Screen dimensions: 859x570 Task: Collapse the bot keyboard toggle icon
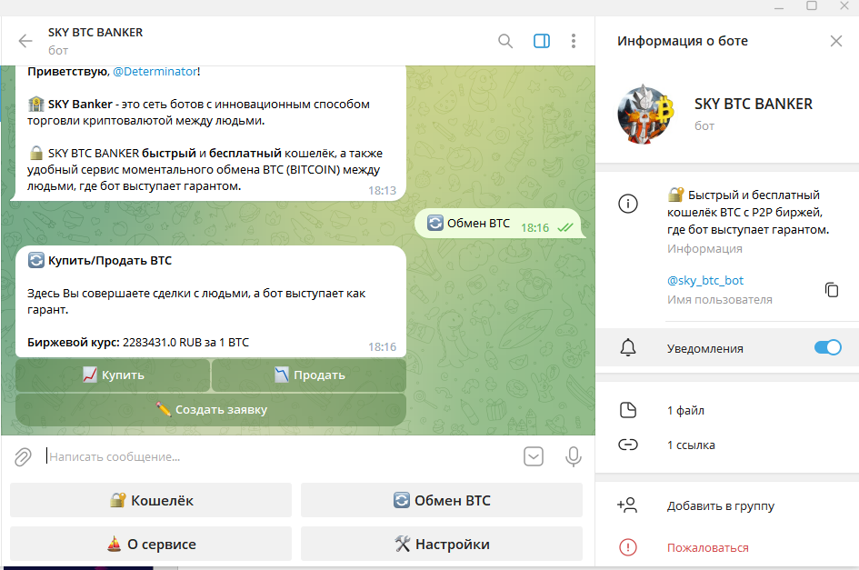click(534, 456)
